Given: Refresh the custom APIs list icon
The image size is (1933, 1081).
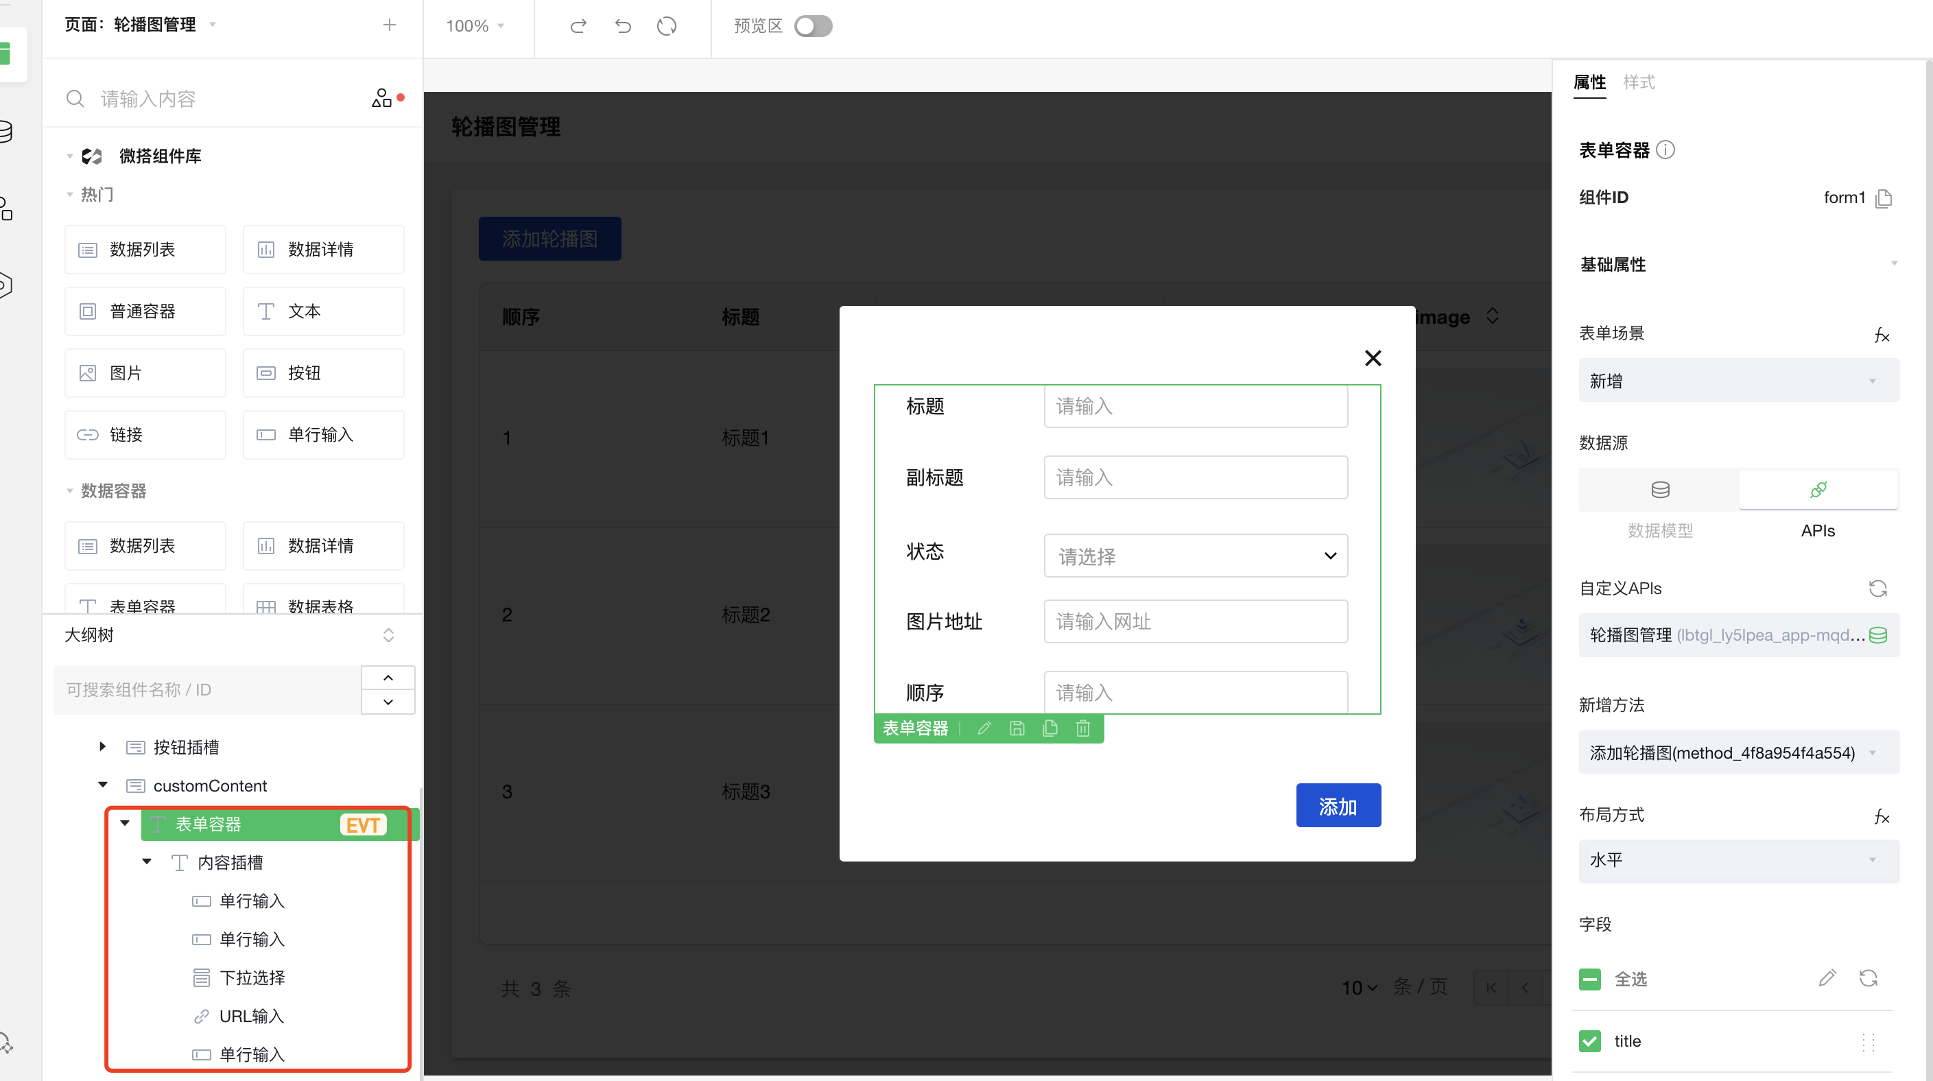Looking at the screenshot, I should (x=1877, y=588).
